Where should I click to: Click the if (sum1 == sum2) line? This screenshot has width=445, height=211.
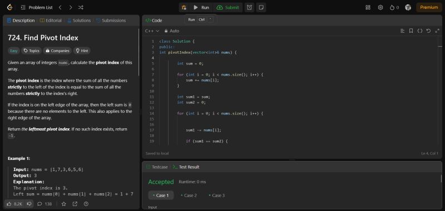(207, 141)
